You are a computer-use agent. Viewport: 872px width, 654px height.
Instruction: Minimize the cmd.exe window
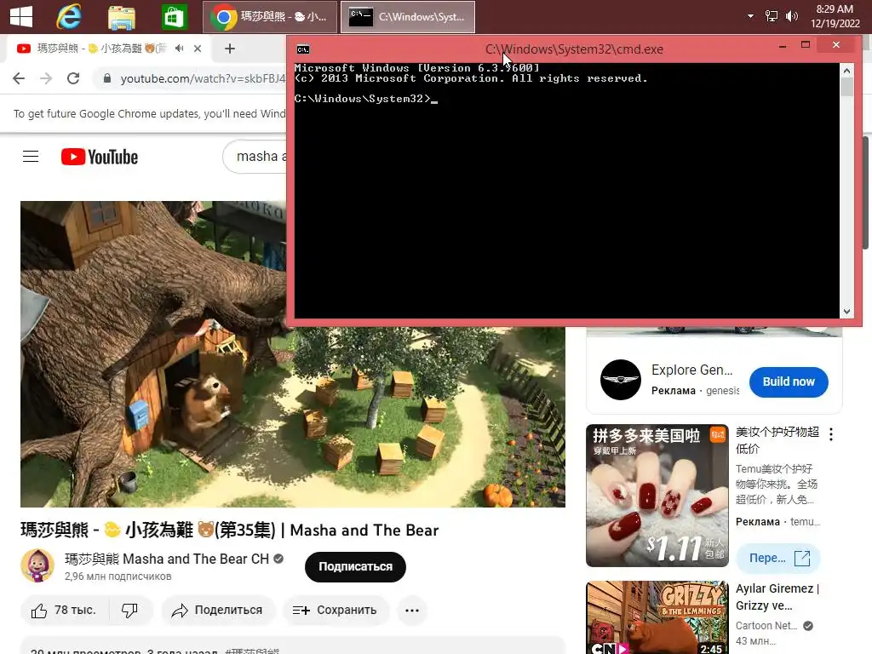pyautogui.click(x=783, y=46)
